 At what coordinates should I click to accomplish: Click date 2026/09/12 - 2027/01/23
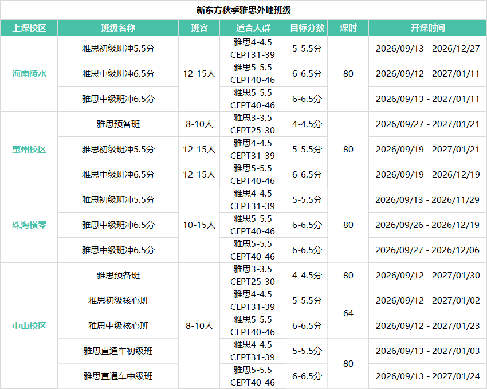click(427, 325)
